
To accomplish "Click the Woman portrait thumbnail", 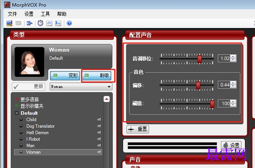I will 29,62.
